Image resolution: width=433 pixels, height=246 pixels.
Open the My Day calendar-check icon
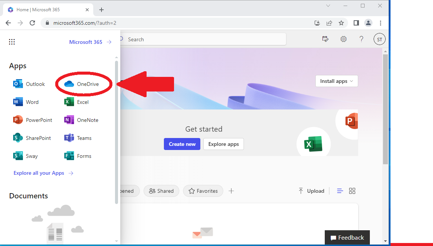tap(325, 39)
